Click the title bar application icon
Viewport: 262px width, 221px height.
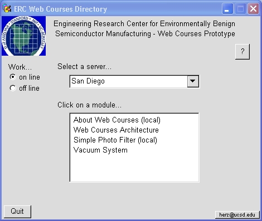(x=7, y=9)
